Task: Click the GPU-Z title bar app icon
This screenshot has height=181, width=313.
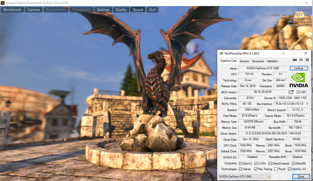Action: pos(221,53)
